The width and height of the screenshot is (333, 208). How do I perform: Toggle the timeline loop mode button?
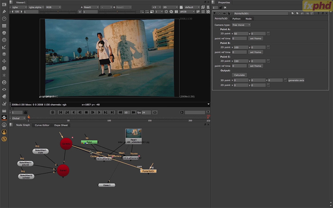tap(155, 112)
